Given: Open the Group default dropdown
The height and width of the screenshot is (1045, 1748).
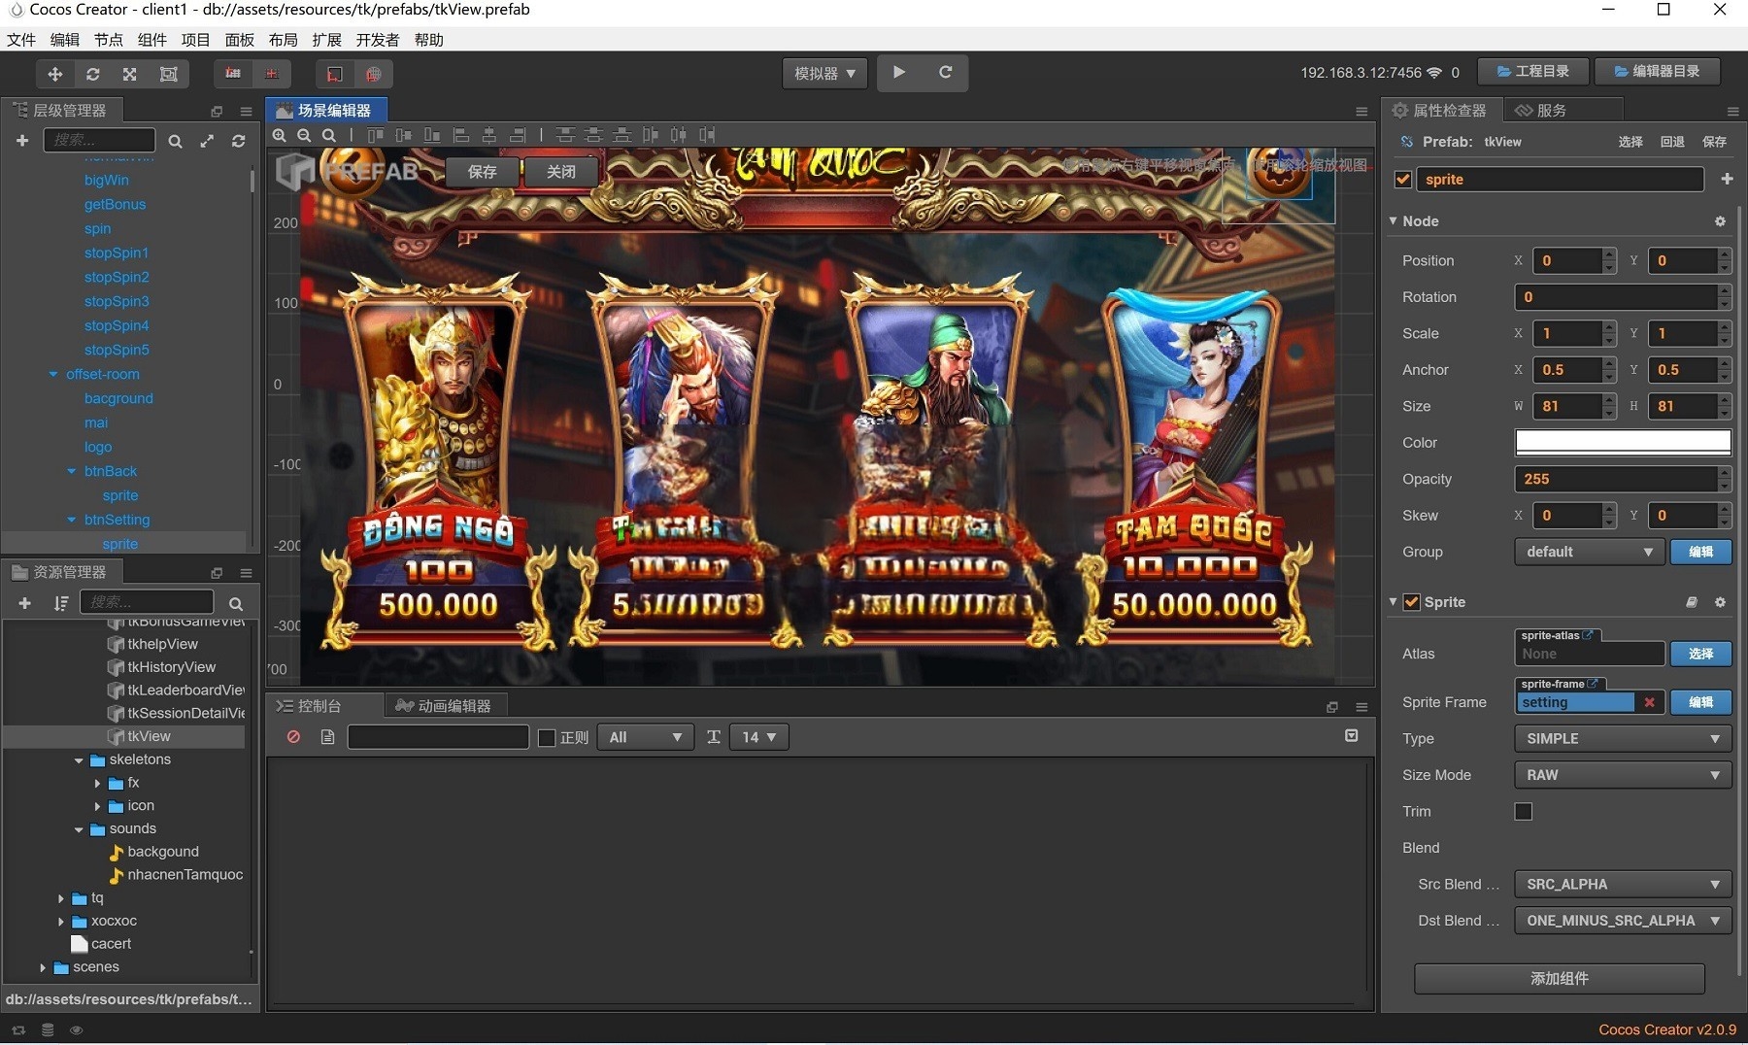Looking at the screenshot, I should click(1590, 552).
